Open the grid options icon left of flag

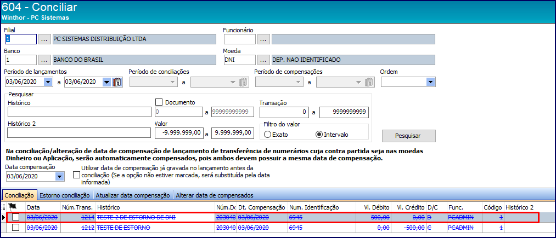(3, 207)
